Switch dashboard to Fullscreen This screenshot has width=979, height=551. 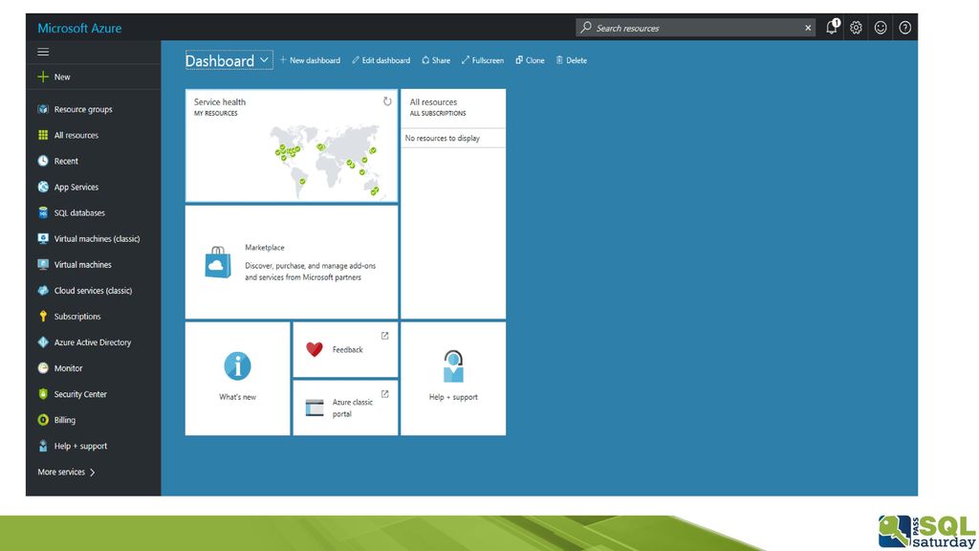483,60
